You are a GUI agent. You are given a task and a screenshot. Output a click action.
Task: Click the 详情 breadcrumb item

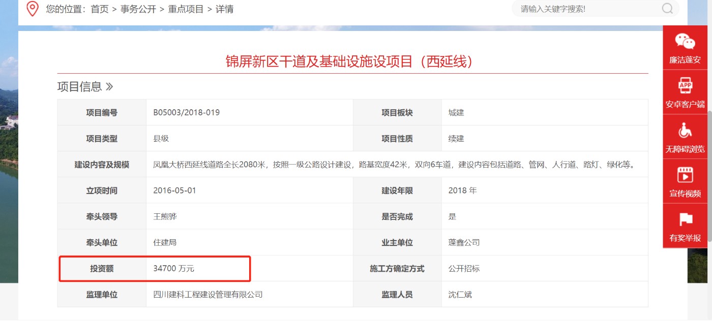click(x=224, y=9)
